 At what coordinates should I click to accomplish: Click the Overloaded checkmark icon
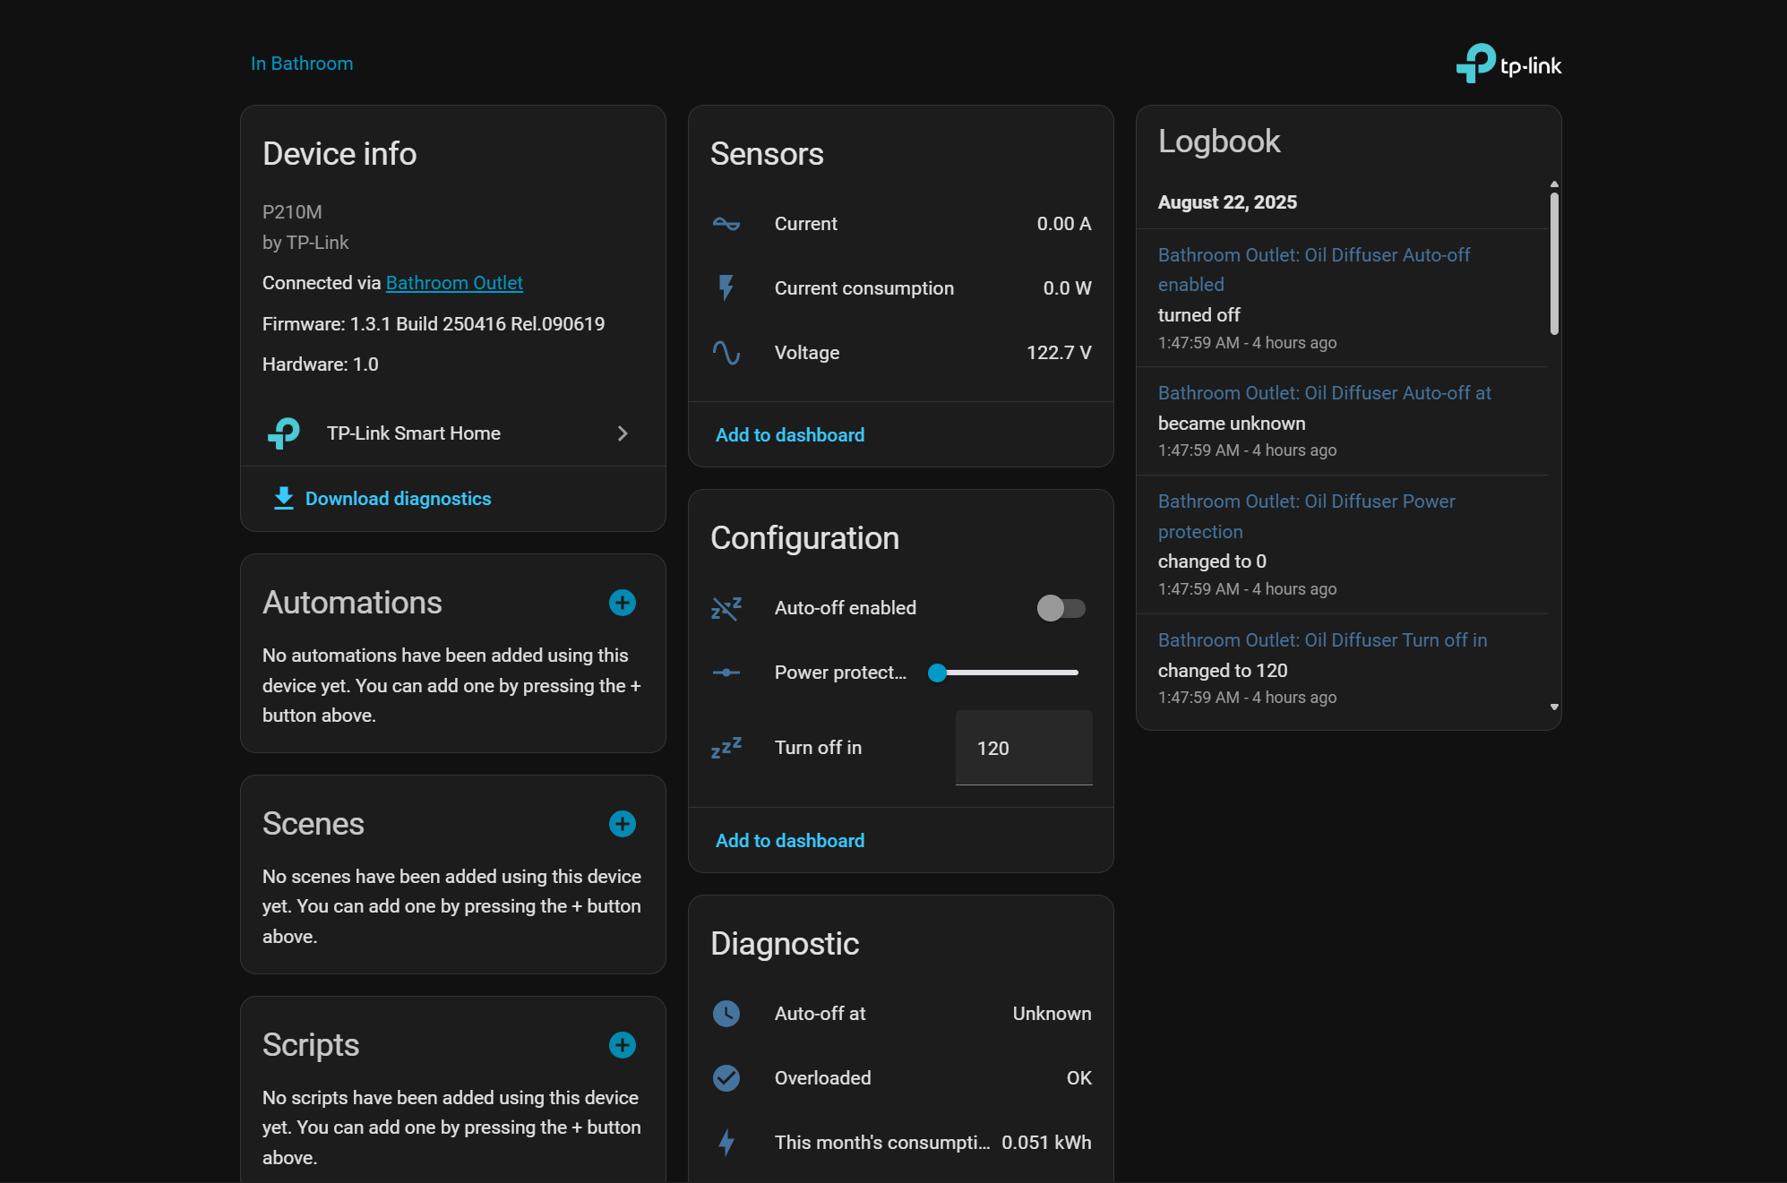click(726, 1078)
